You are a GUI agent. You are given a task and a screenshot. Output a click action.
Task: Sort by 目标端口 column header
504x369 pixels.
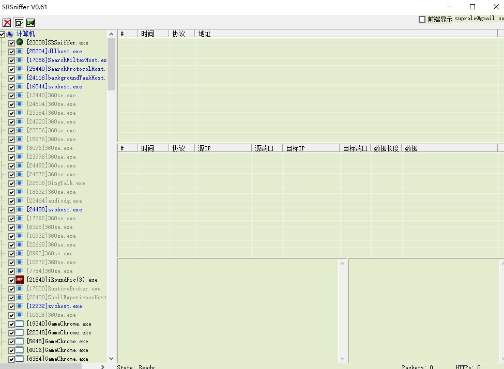[355, 148]
